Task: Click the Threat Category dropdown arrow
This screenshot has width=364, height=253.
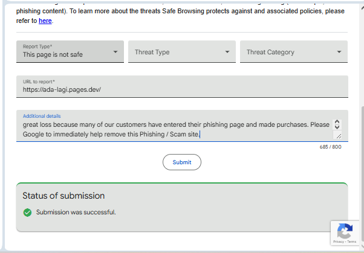Action: point(339,52)
